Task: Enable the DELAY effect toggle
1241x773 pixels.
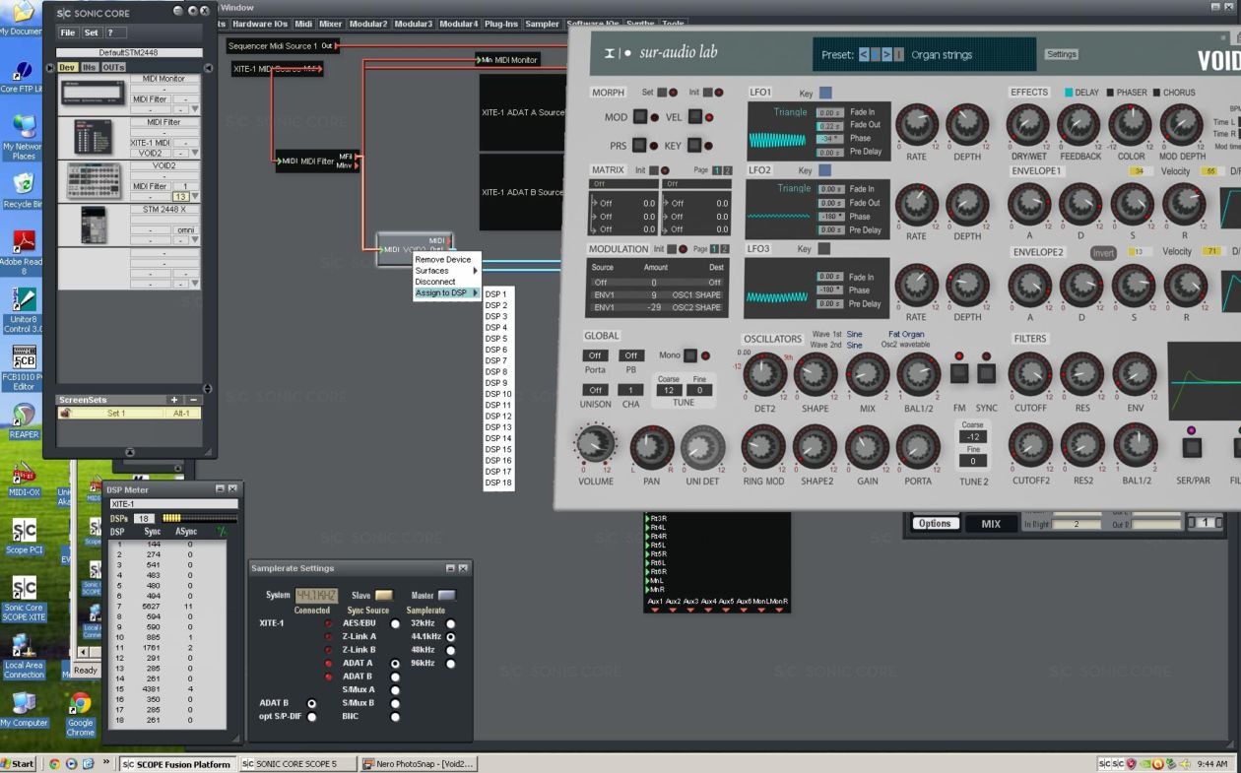Action: pyautogui.click(x=1069, y=93)
